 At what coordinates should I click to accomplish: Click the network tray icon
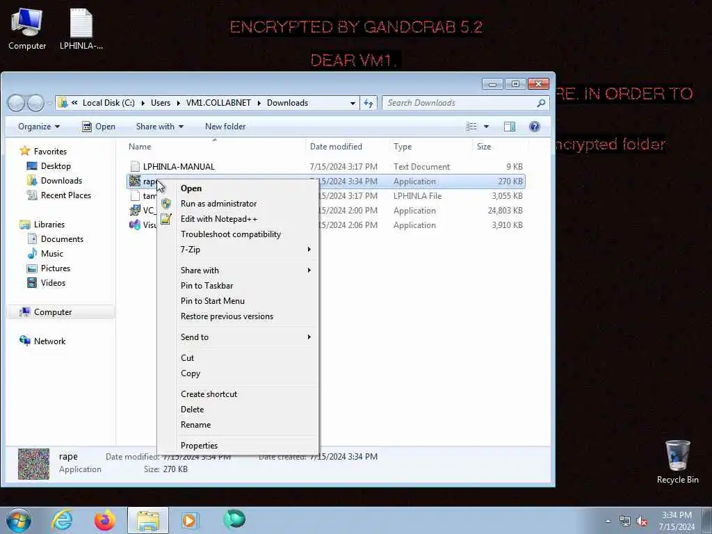(x=625, y=521)
